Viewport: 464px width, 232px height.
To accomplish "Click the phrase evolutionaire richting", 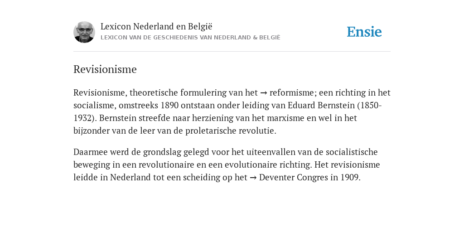I will click(268, 164).
